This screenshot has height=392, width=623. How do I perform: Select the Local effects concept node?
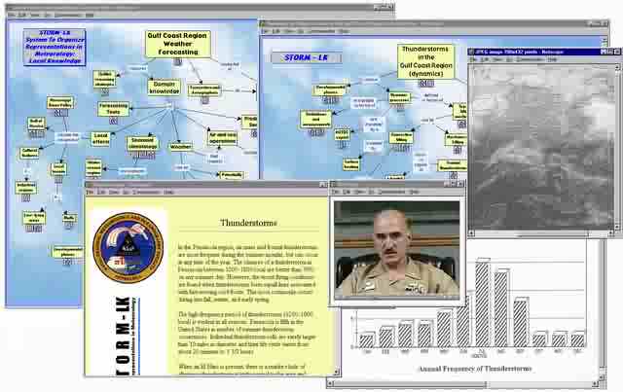(101, 137)
